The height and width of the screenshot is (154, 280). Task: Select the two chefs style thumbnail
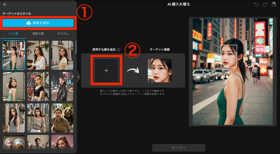14,142
